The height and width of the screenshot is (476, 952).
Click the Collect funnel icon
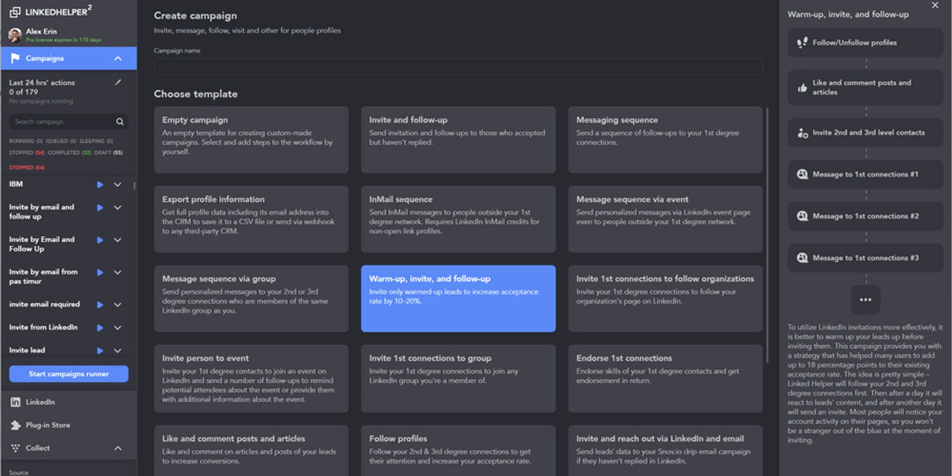tap(15, 448)
